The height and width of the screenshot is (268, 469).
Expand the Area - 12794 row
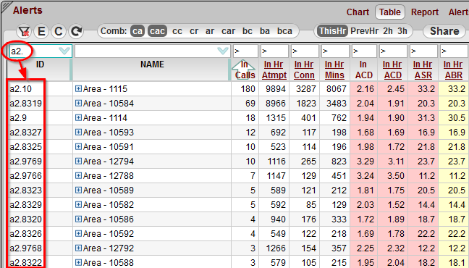tap(78, 161)
